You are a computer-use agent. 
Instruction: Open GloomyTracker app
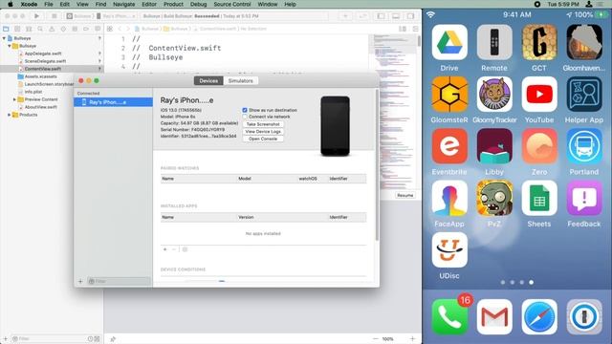[x=494, y=94]
